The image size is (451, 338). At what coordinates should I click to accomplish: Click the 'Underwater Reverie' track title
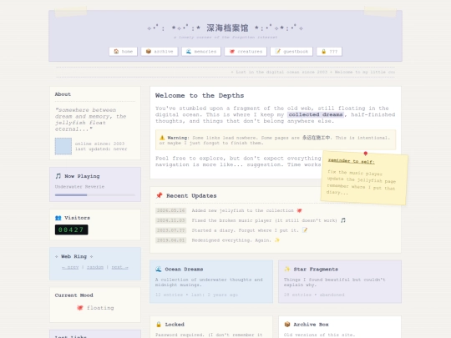tap(79, 187)
